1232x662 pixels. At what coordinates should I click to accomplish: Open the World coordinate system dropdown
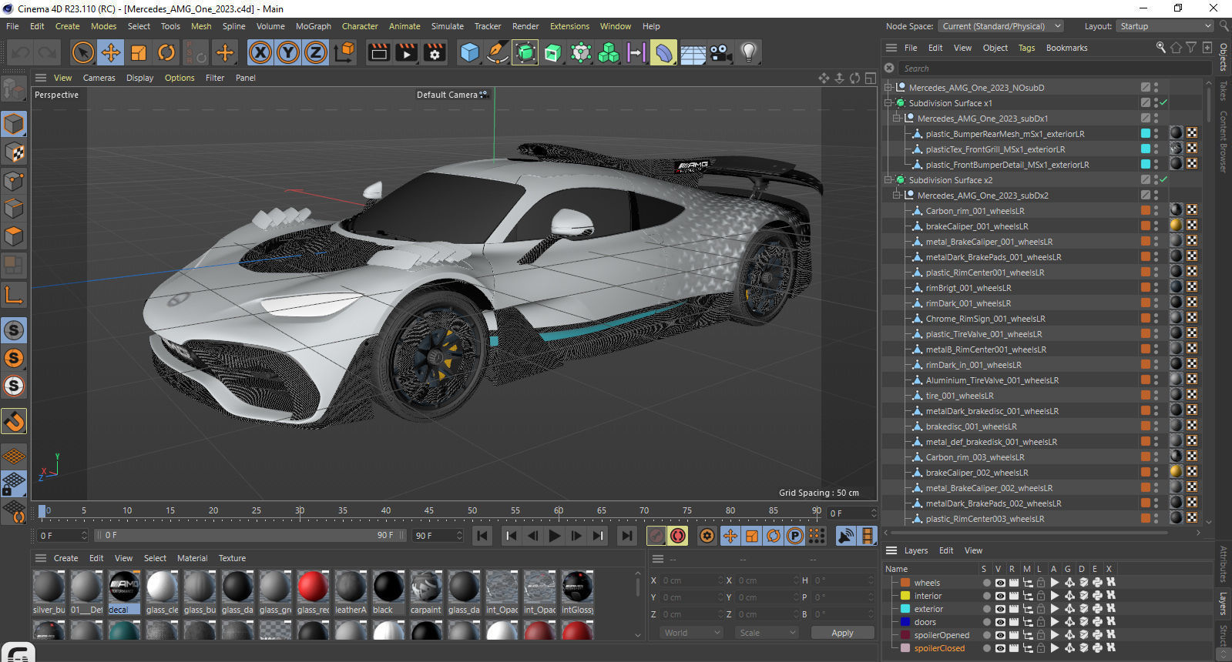click(x=691, y=633)
